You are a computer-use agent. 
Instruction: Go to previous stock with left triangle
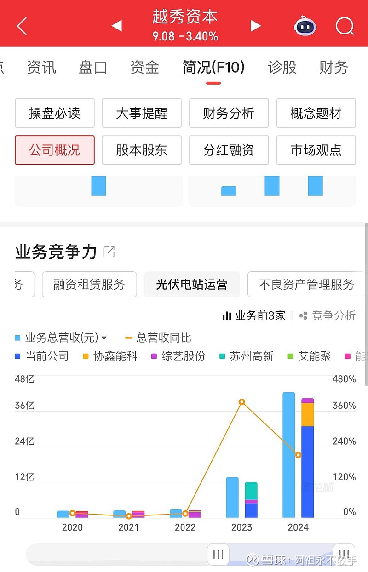click(x=116, y=26)
